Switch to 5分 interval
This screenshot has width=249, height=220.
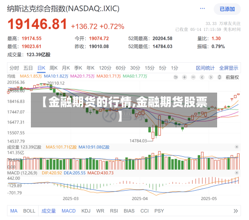pos(162,68)
